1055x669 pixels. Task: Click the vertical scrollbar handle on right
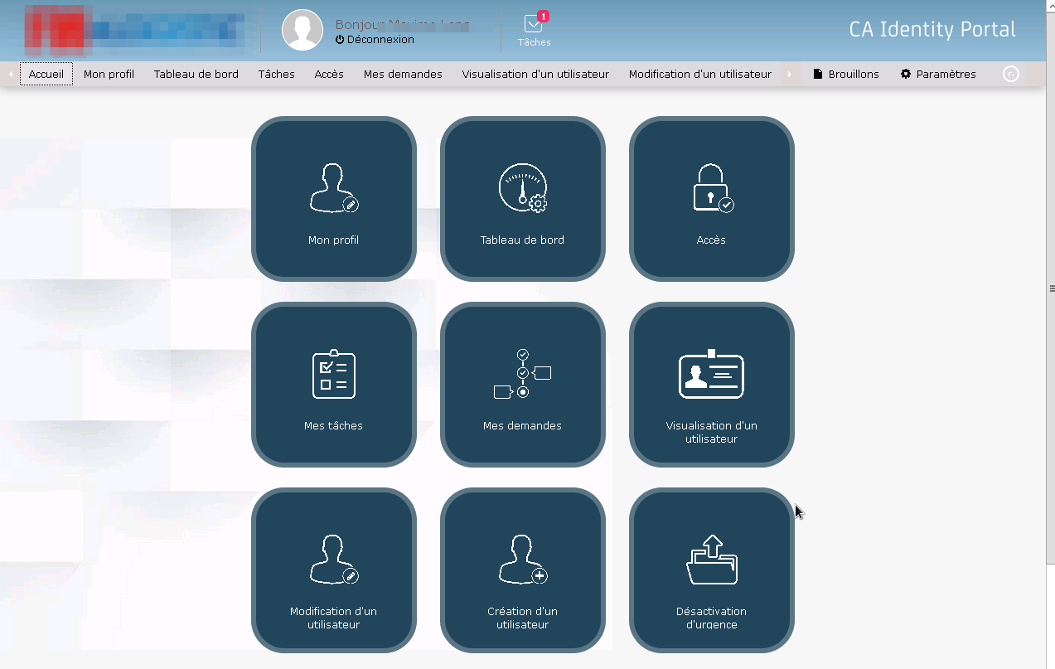[1052, 288]
